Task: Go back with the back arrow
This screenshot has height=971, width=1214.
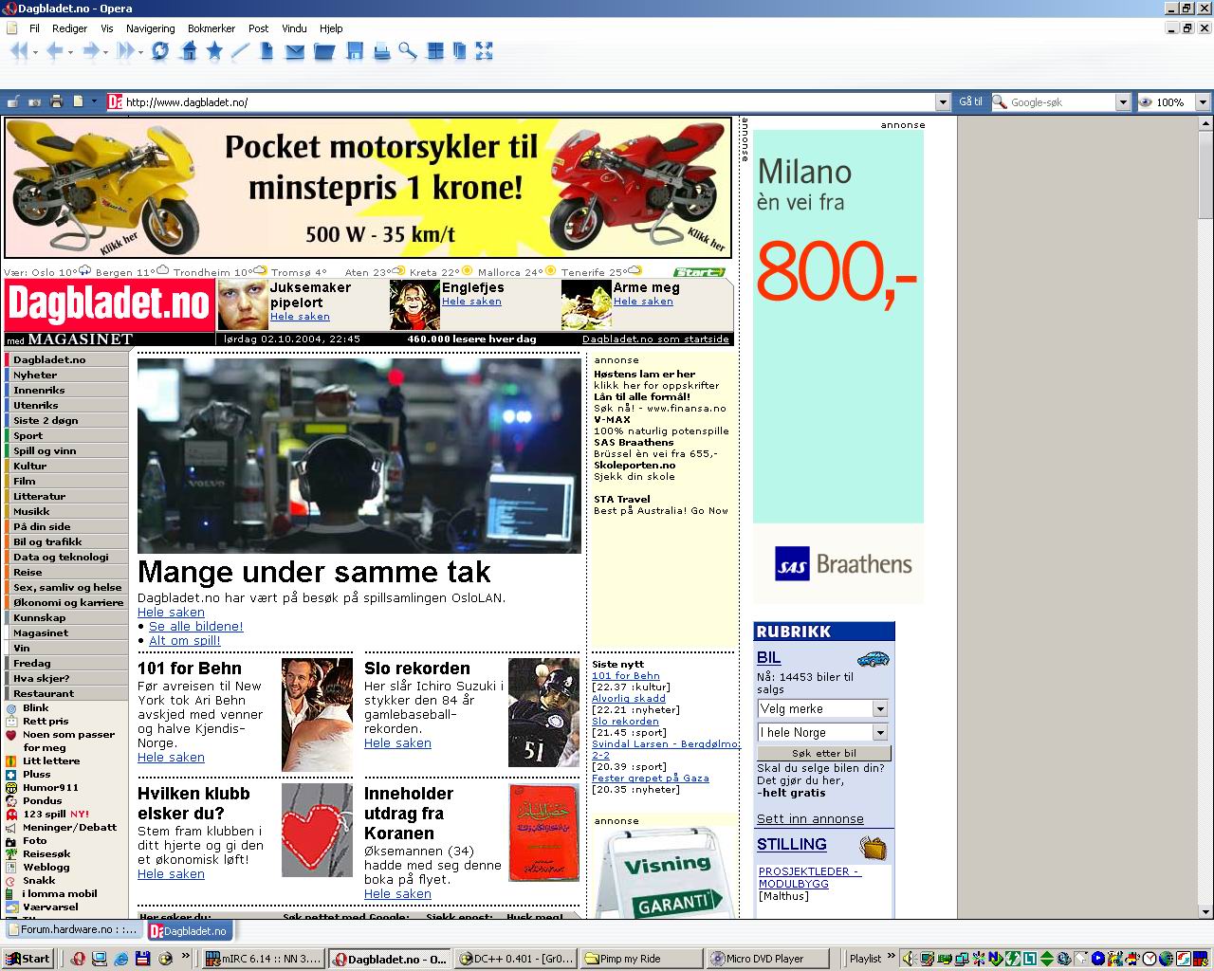Action: [55, 51]
